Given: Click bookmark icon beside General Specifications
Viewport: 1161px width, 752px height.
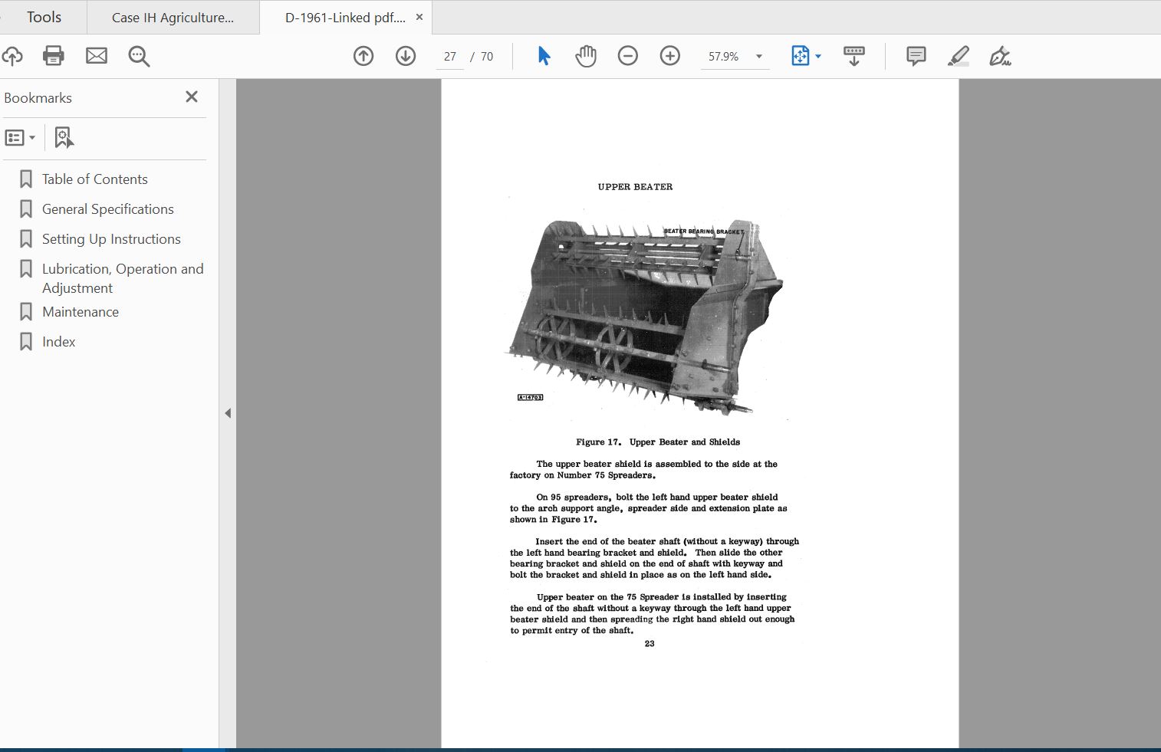Looking at the screenshot, I should (x=26, y=209).
